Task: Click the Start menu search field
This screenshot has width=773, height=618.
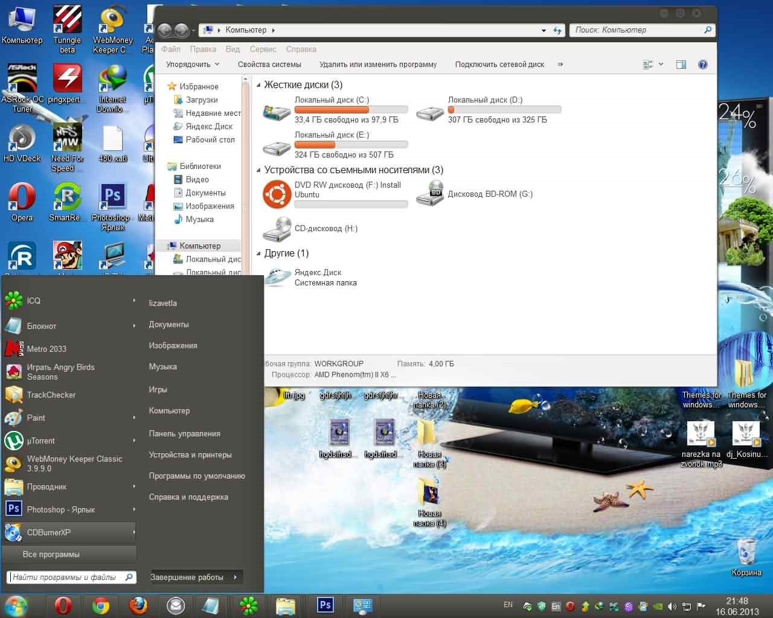Action: pos(66,578)
